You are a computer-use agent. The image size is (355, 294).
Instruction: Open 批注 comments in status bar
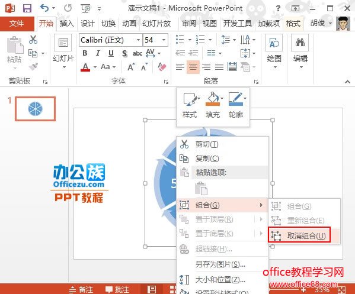click(117, 289)
